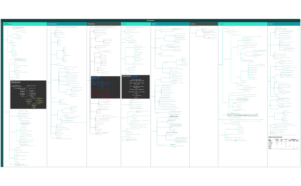Open the Neurodermatitis handwritten note image
The height and width of the screenshot is (186, 301).
pos(28,94)
